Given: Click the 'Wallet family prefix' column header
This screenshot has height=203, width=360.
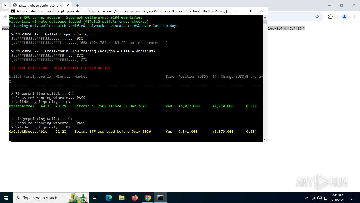Looking at the screenshot, I should (30, 77).
